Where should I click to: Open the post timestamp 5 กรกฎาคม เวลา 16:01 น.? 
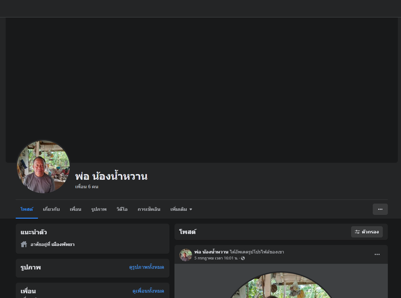(x=216, y=258)
